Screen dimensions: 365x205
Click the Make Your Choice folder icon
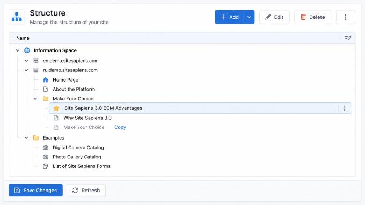coord(46,99)
